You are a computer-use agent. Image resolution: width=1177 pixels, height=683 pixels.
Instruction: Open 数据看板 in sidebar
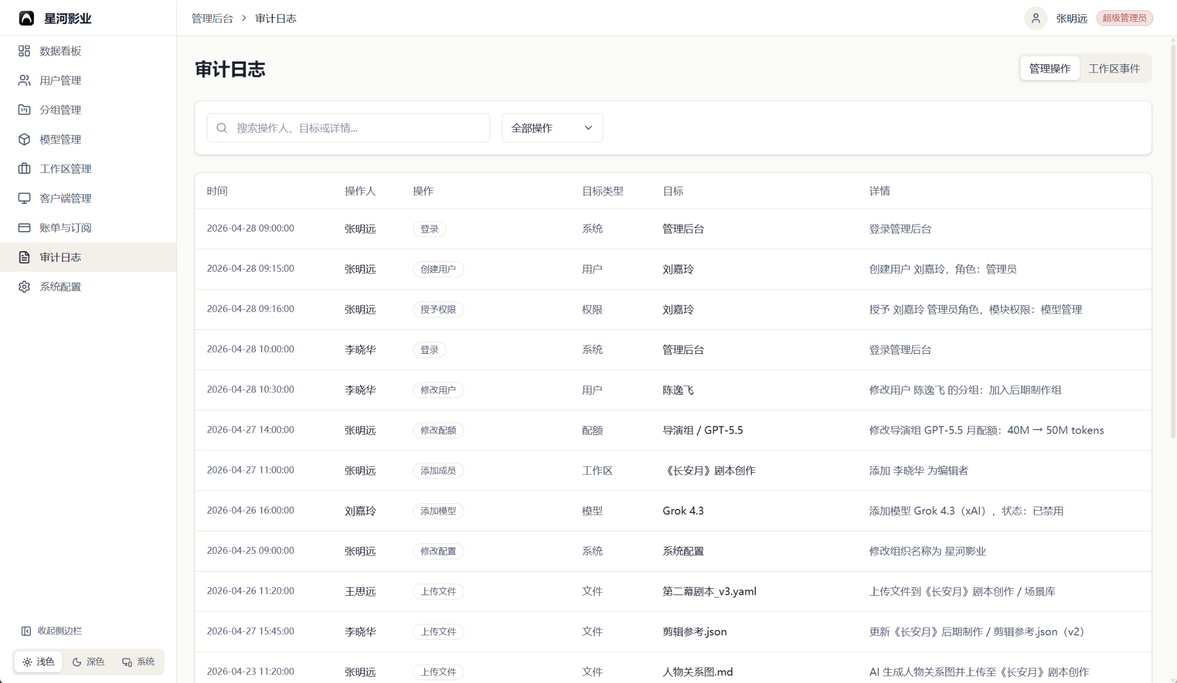[x=88, y=51]
